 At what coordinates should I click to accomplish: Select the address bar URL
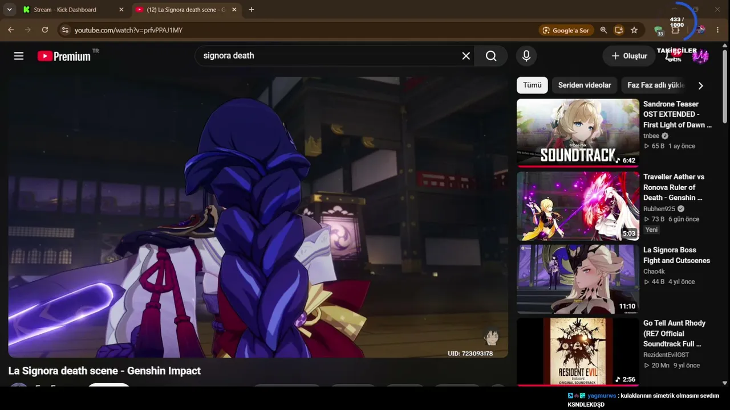coord(128,30)
